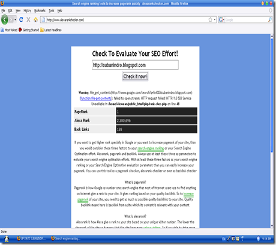The image size is (276, 245).
Task: Click the scrollbar down arrow
Action: tap(272, 226)
